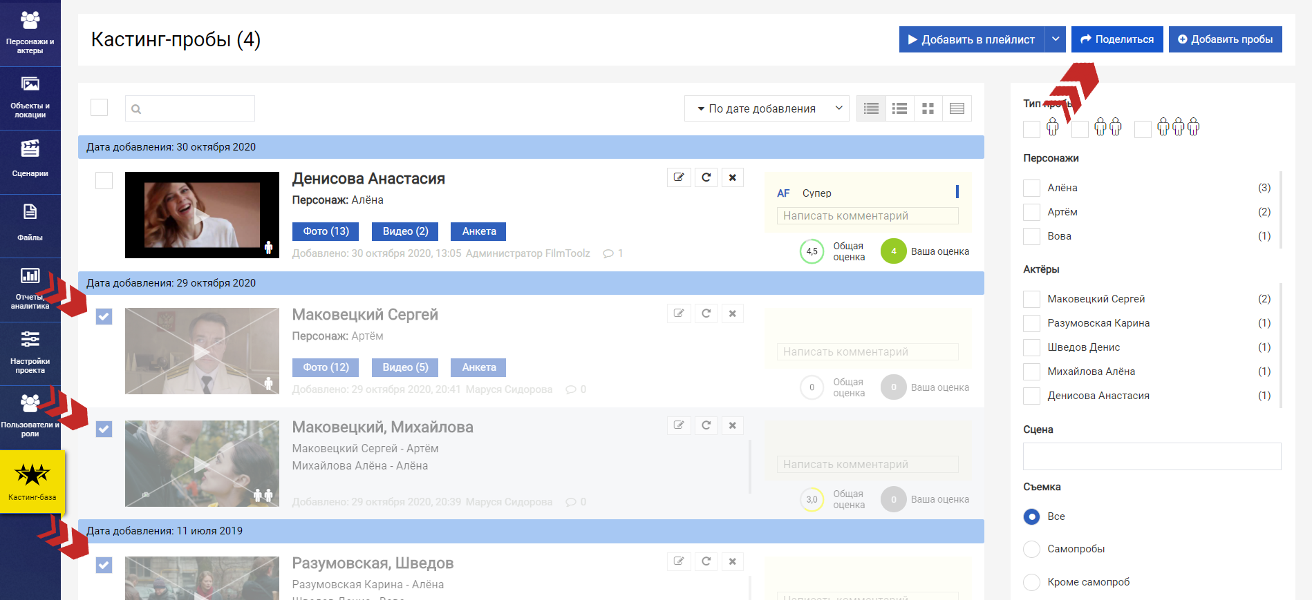Refresh Маковецкий, Михайлова audition entry

point(706,425)
